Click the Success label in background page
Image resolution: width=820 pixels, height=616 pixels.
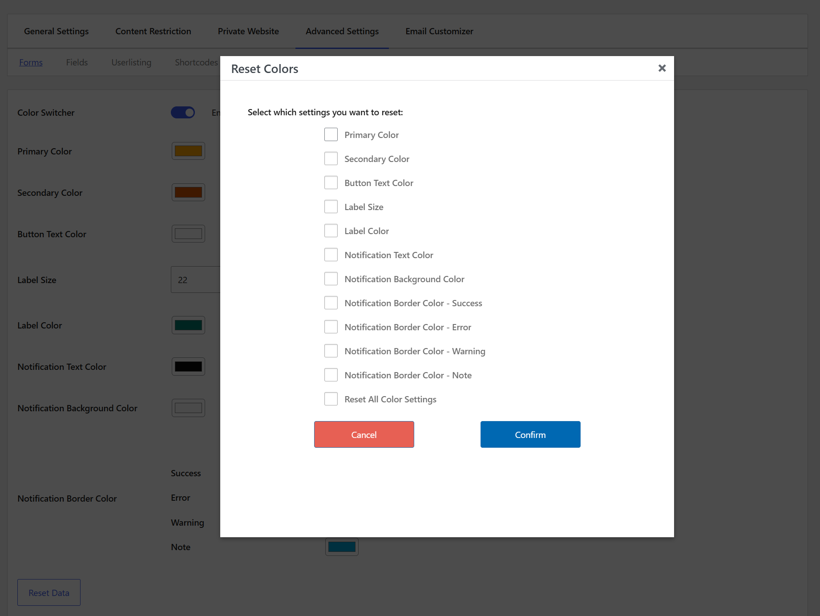coord(186,473)
